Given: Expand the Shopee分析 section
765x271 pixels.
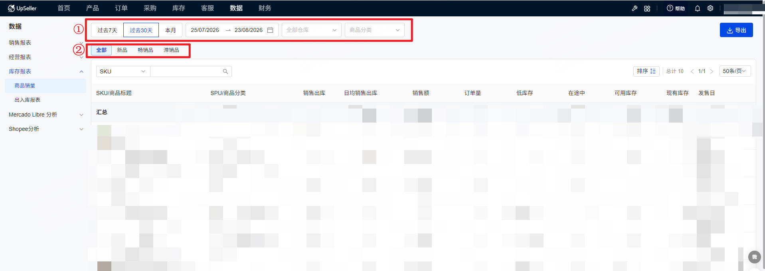Looking at the screenshot, I should pos(46,129).
